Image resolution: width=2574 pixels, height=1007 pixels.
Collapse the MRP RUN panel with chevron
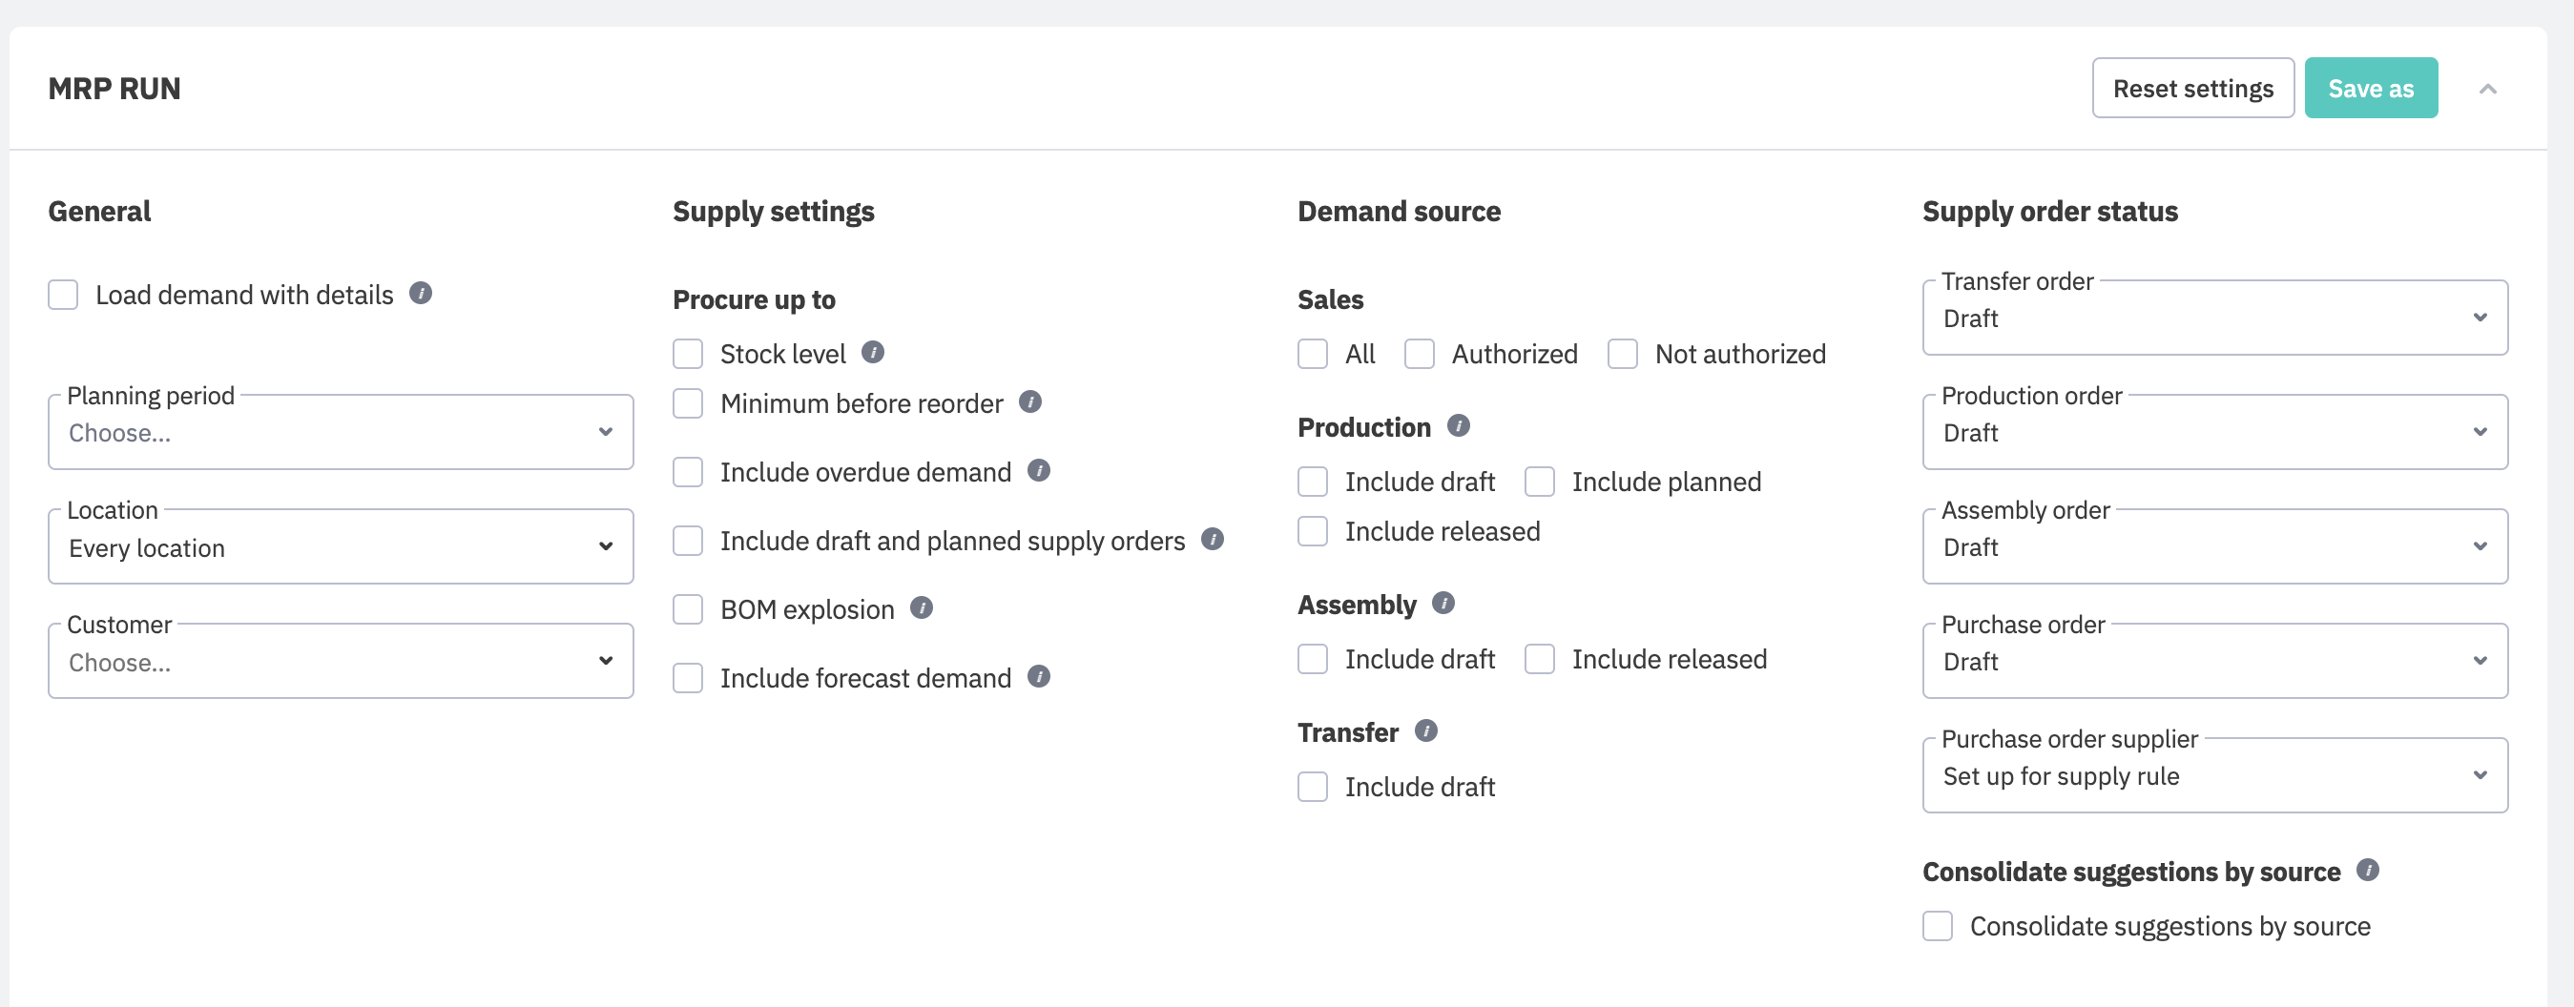[x=2487, y=89]
